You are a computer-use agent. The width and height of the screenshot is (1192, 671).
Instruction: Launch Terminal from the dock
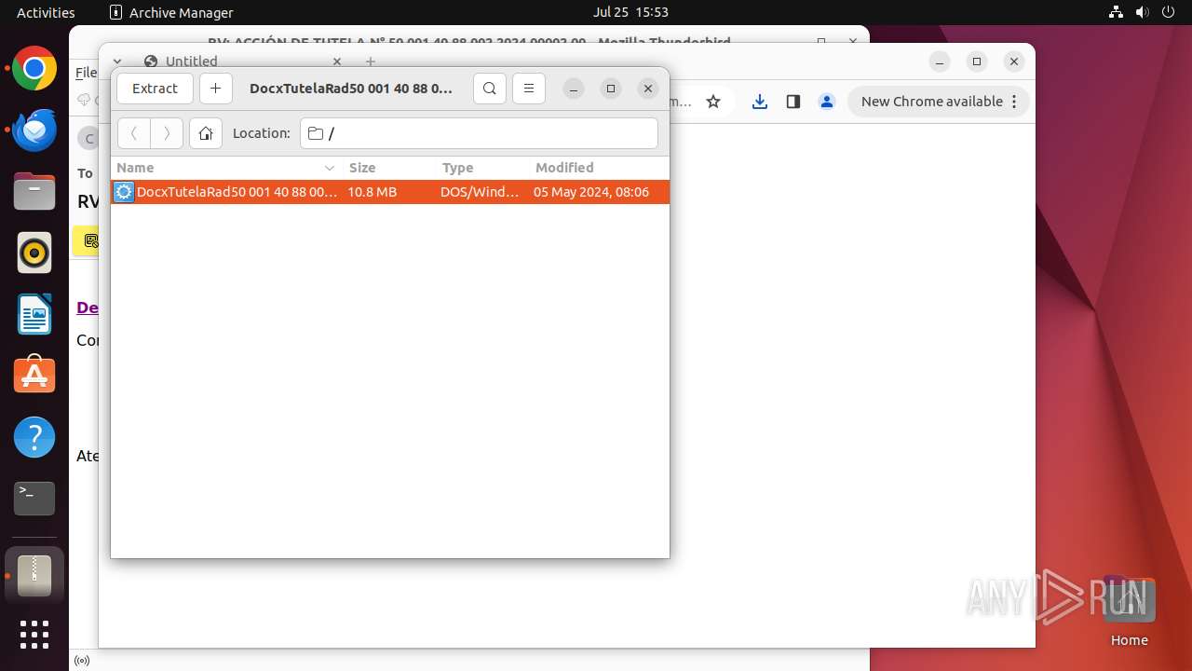[34, 499]
